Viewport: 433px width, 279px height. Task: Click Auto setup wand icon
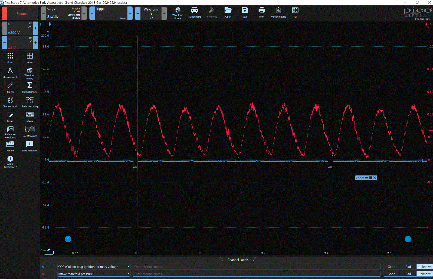(211, 13)
